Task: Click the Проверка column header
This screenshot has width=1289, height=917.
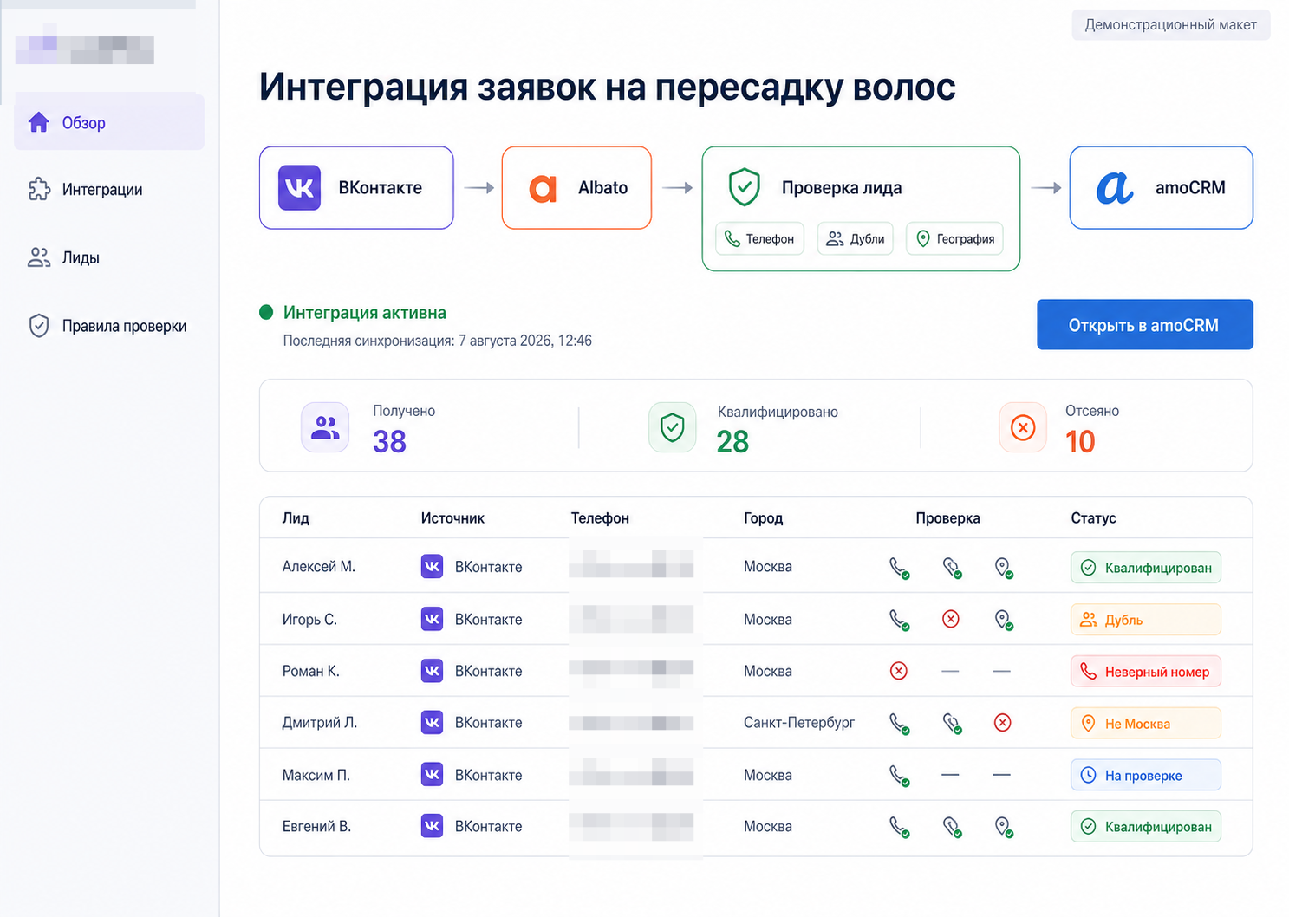Action: pos(947,518)
